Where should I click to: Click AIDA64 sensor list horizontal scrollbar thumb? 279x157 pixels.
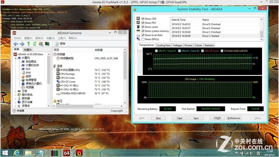point(75,106)
